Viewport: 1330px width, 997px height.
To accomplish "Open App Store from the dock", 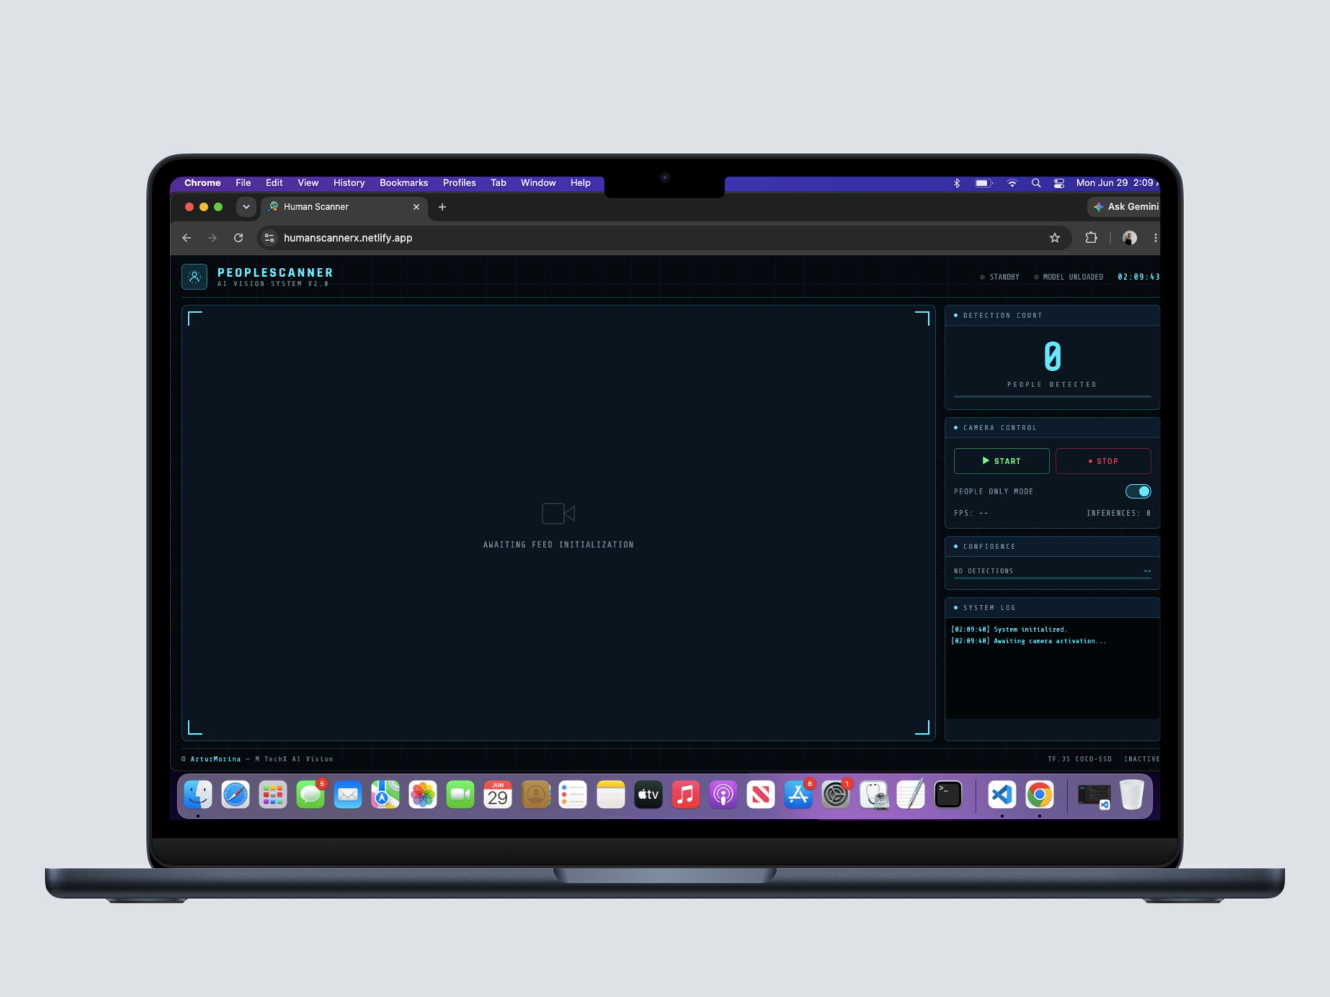I will pyautogui.click(x=798, y=795).
